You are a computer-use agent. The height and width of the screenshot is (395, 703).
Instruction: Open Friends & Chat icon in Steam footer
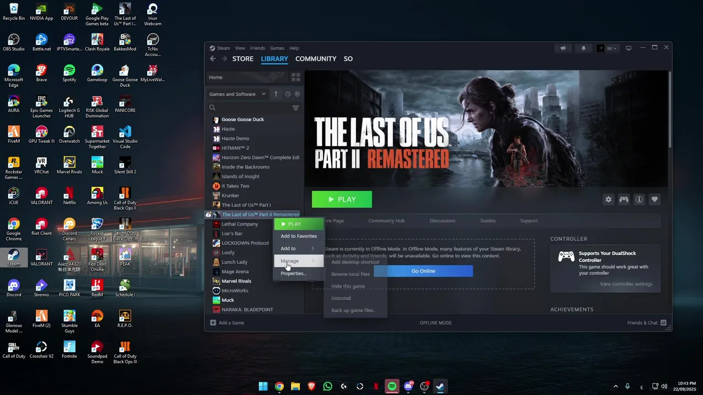click(663, 323)
